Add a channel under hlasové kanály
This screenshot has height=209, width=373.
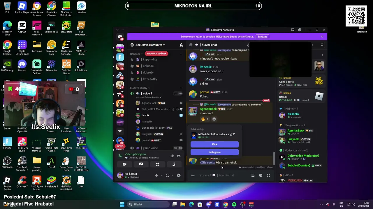click(181, 88)
